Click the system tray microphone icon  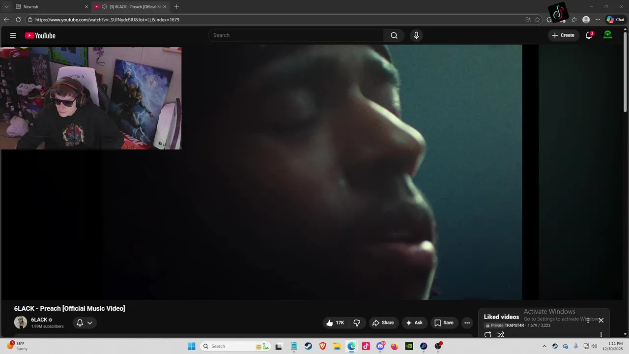click(x=576, y=346)
